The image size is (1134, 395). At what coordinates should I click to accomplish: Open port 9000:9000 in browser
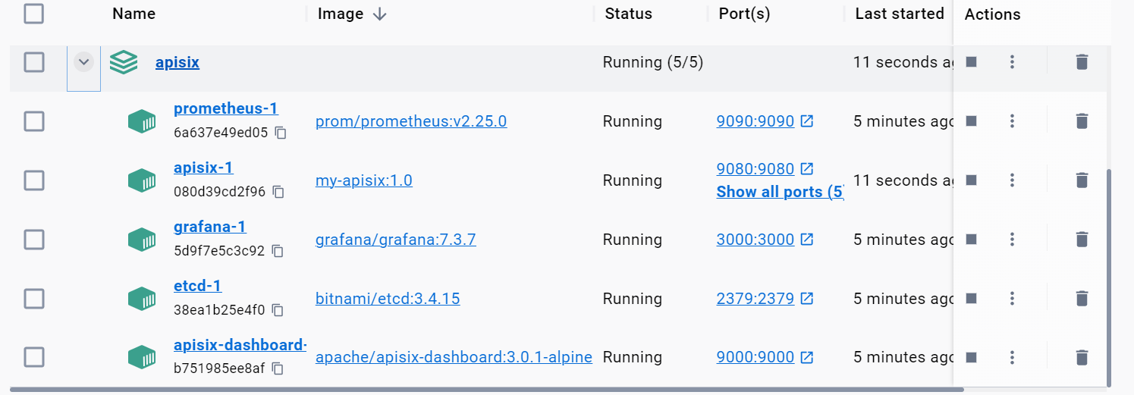click(765, 357)
